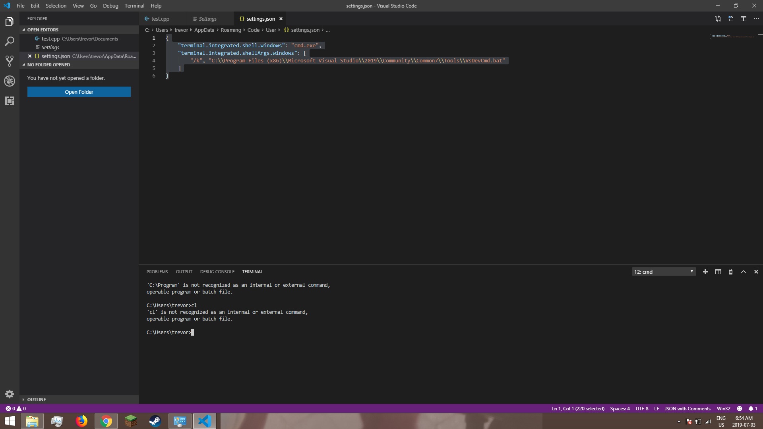Open the Extensions view
The image size is (763, 429).
point(9,101)
